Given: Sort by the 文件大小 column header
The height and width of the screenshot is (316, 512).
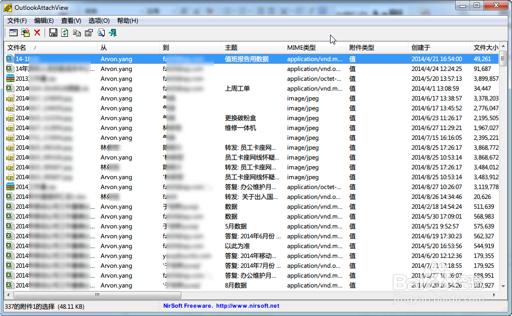Looking at the screenshot, I should pos(485,48).
